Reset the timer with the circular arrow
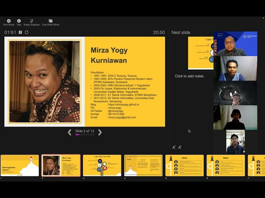 coord(26,32)
